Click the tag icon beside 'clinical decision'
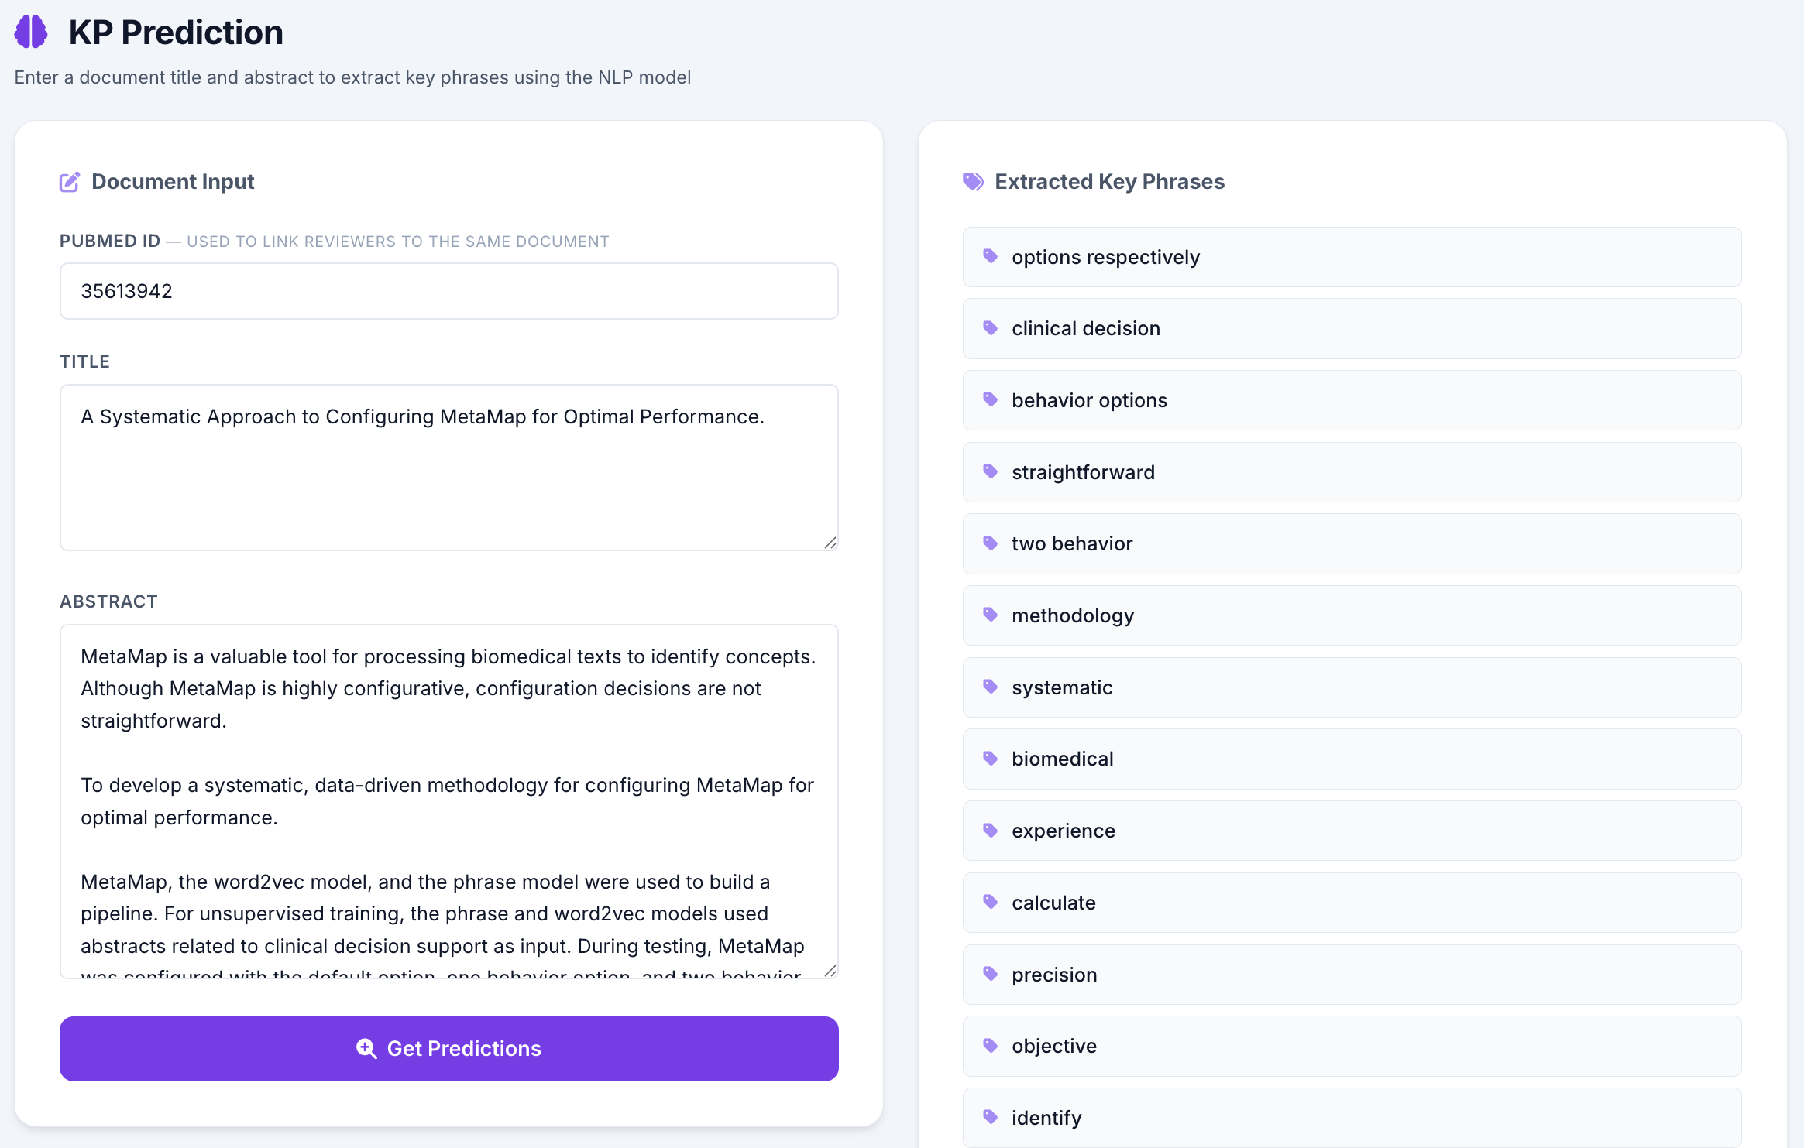 [990, 328]
